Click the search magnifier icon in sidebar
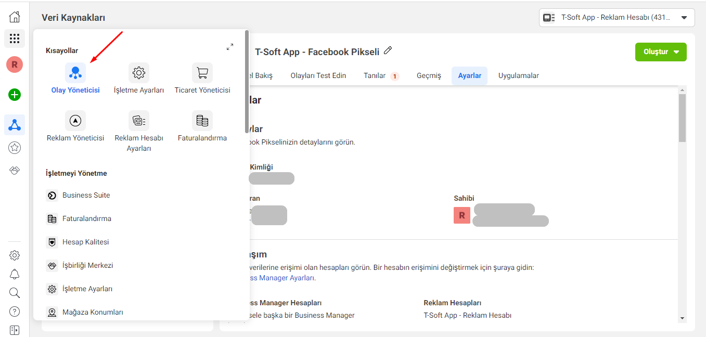Viewport: 706px width, 337px height. point(15,293)
